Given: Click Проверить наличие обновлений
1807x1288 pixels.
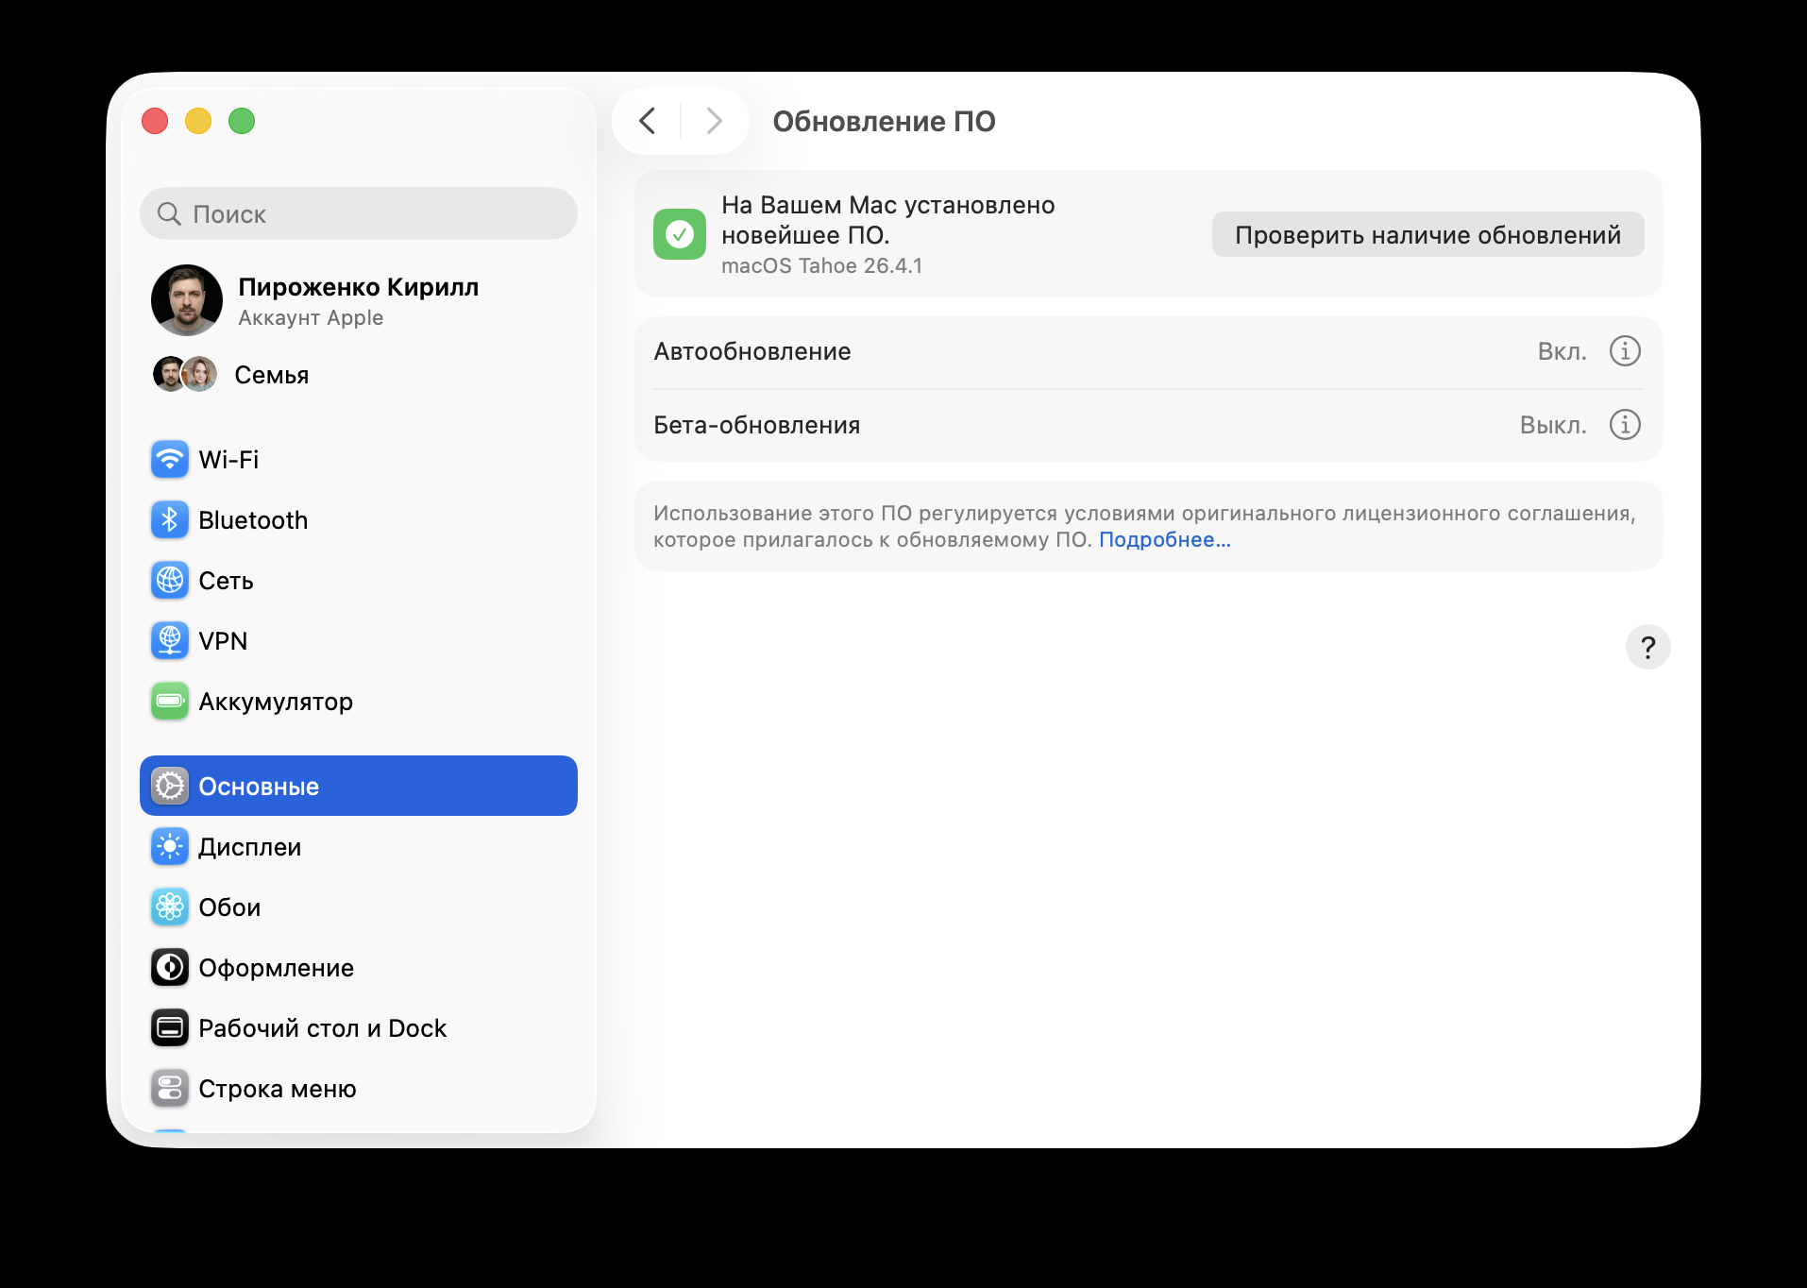Looking at the screenshot, I should click(1427, 234).
